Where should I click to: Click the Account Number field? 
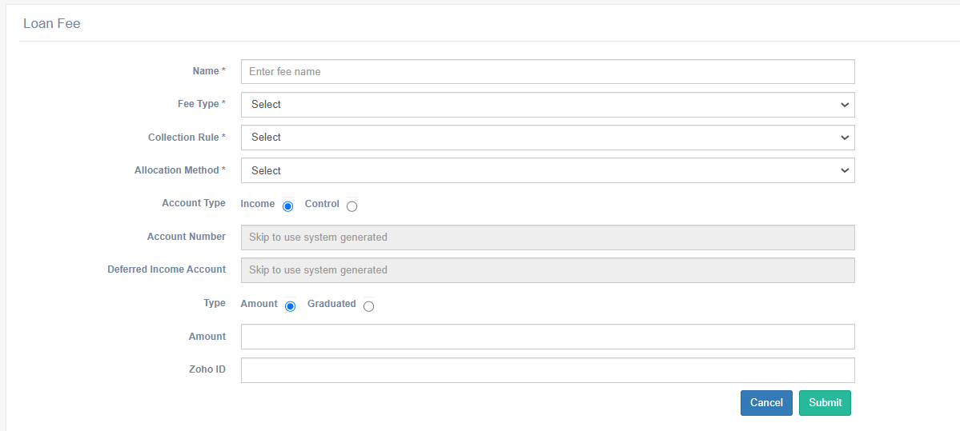click(547, 237)
